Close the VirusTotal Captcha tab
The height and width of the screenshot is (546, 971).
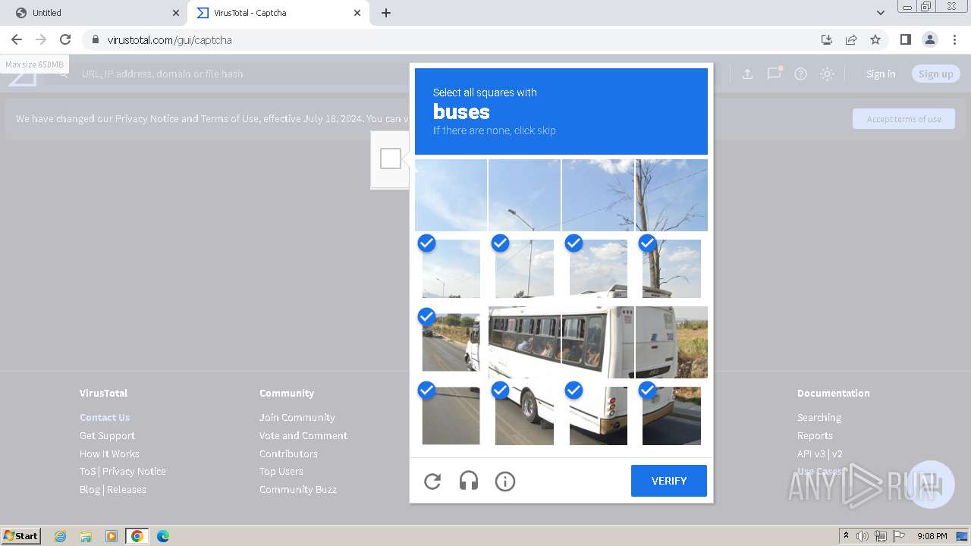(357, 13)
